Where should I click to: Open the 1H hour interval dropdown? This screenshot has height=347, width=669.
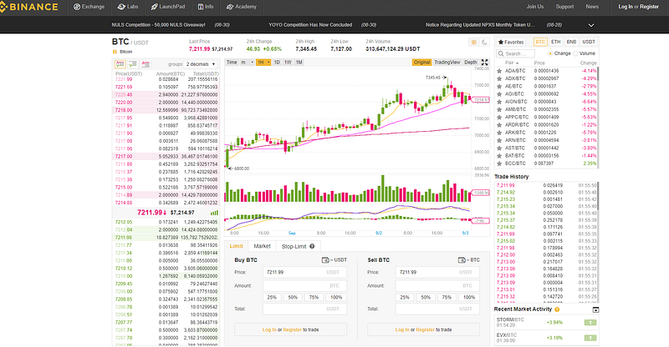tap(263, 63)
